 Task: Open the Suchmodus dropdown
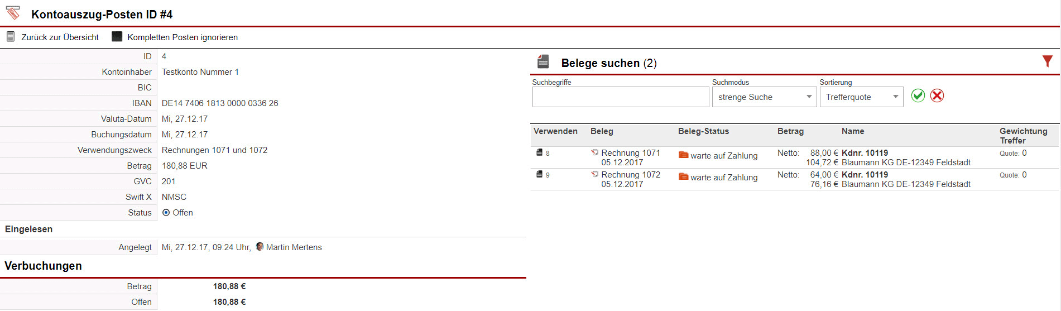coord(764,97)
